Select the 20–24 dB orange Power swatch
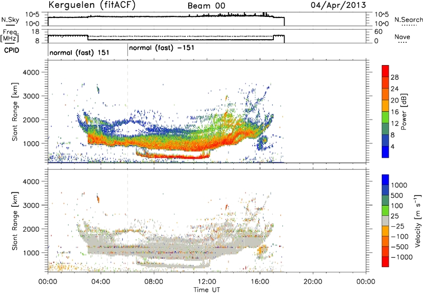Image resolution: width=423 pixels, height=293 pixels. pos(385,94)
